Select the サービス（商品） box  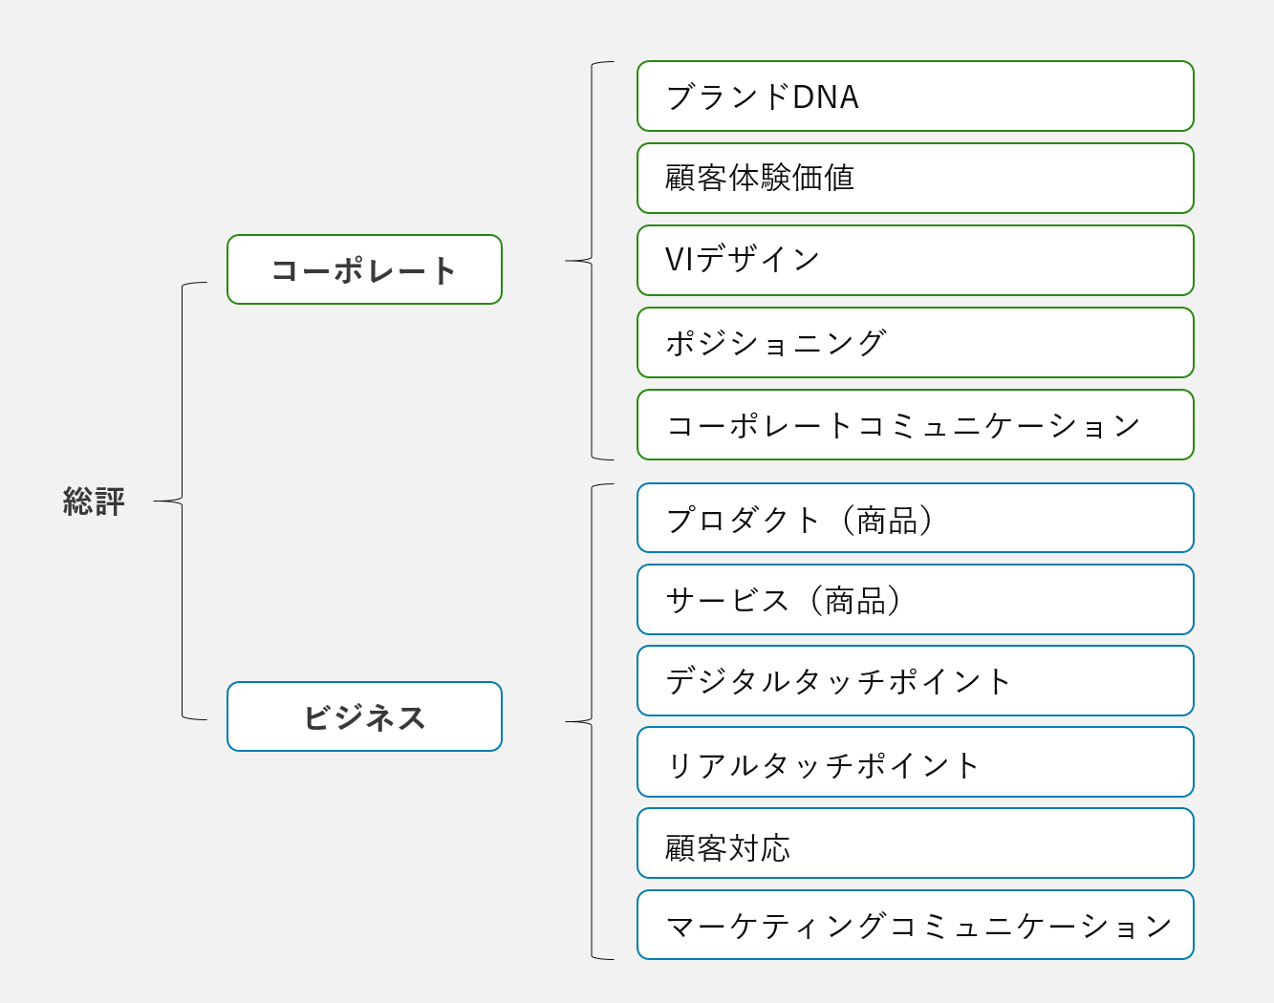(x=915, y=600)
